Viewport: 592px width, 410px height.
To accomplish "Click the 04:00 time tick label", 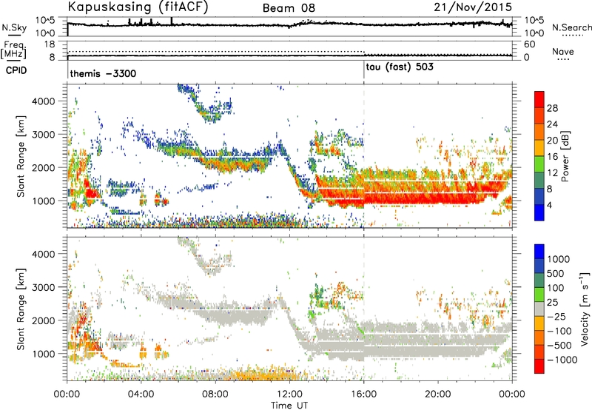I will (141, 394).
